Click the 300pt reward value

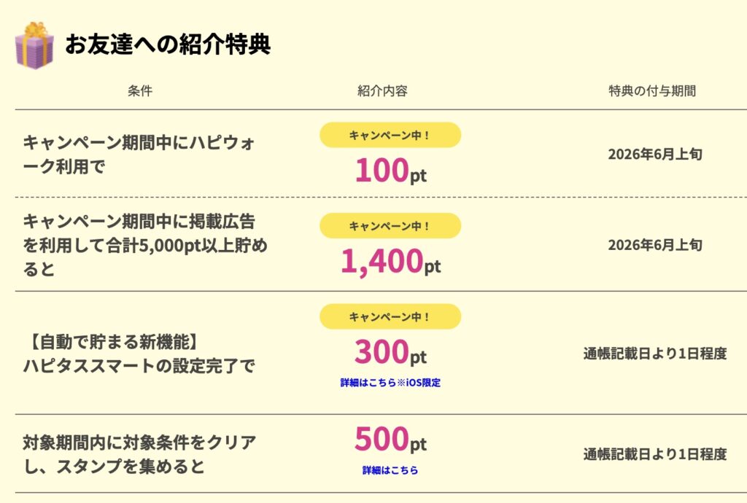point(390,353)
